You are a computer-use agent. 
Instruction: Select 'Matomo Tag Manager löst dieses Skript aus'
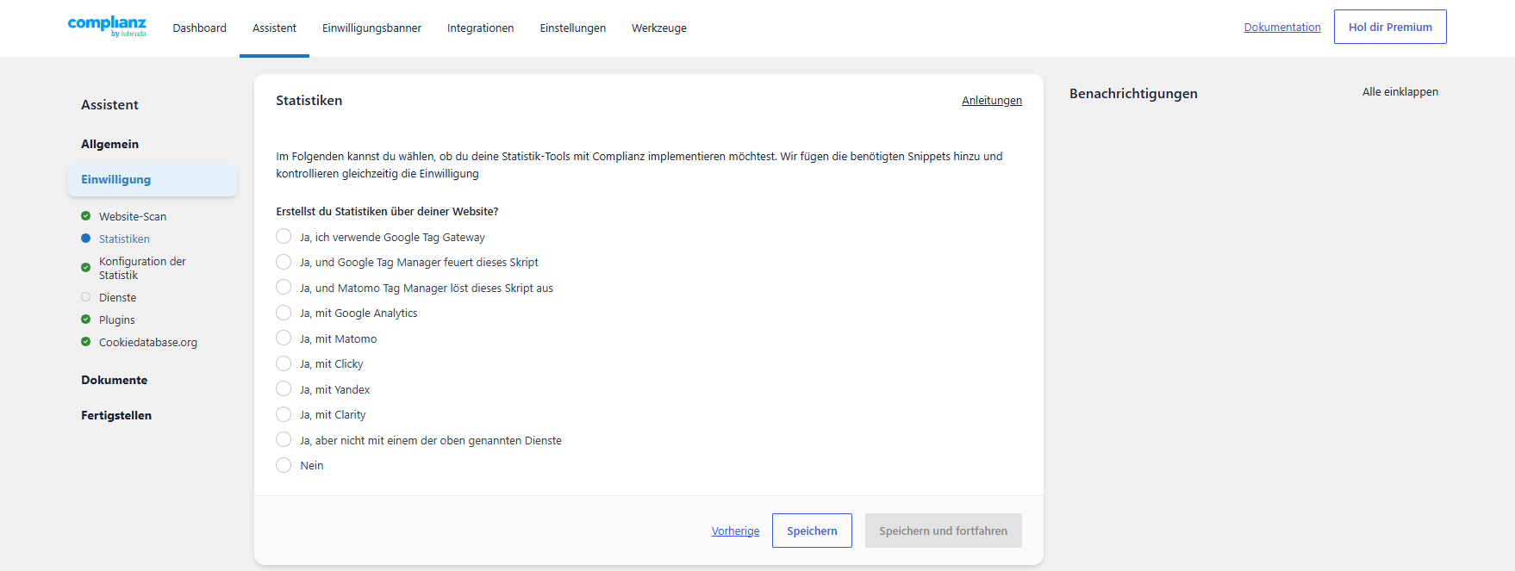point(284,288)
